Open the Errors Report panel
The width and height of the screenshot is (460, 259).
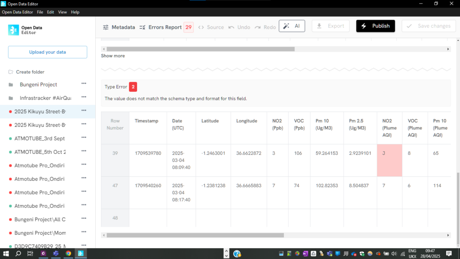pos(161,27)
